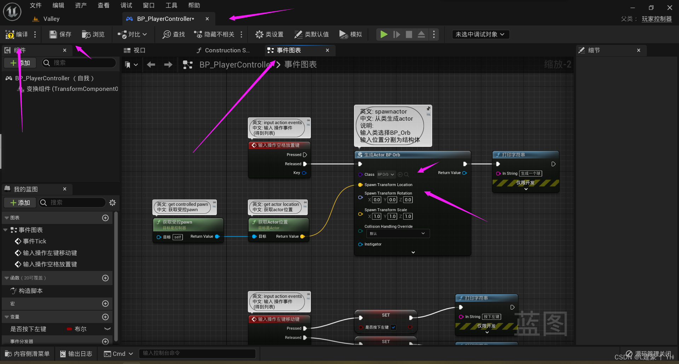This screenshot has height=364, width=679.
Task: Browse to class with magnifier icon
Action: pyautogui.click(x=406, y=174)
